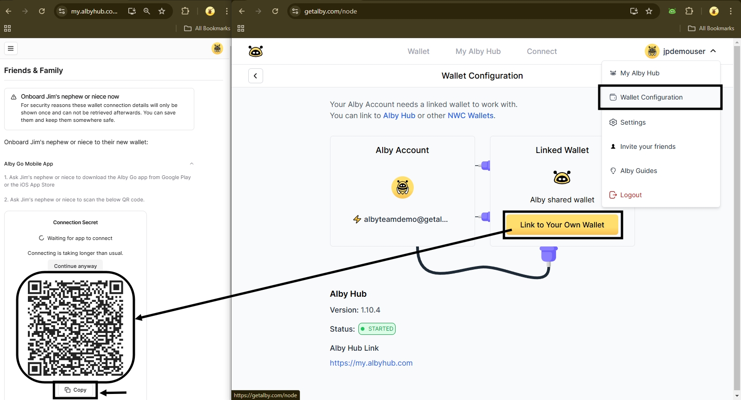Click the Alby avatar in Alby Hub header
The height and width of the screenshot is (400, 741).
217,48
